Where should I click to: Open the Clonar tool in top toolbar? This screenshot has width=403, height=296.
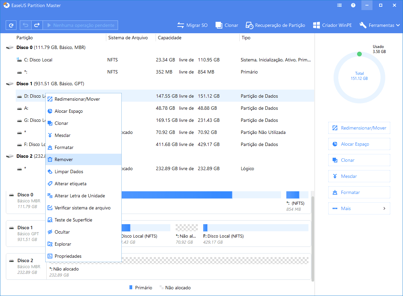[x=227, y=25]
